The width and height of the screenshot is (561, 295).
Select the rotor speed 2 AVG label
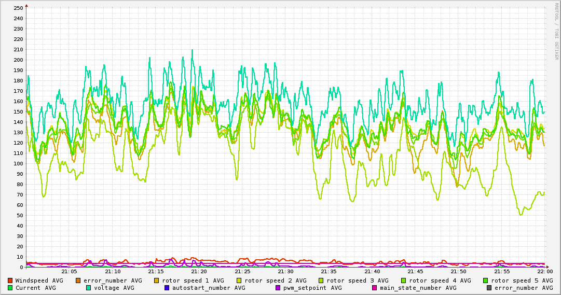[275, 280]
